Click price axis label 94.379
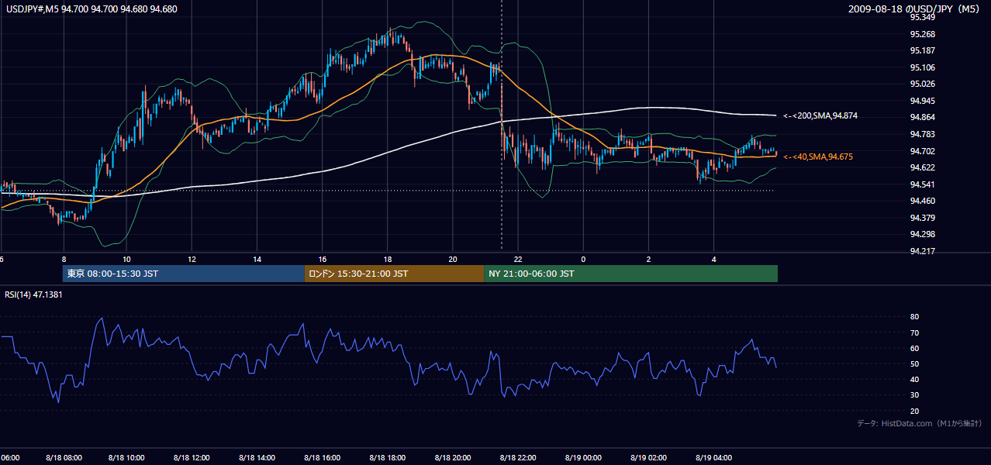 coord(922,218)
